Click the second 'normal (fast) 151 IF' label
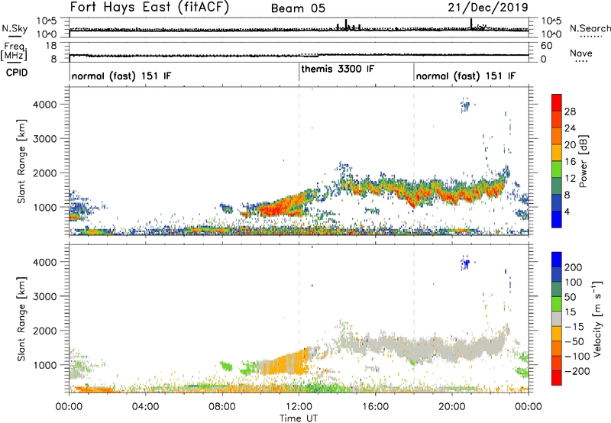Image resolution: width=611 pixels, height=423 pixels. 466,76
